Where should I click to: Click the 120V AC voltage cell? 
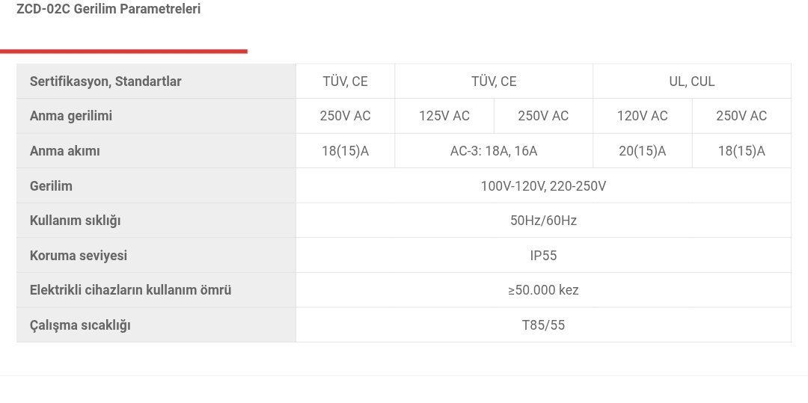coord(642,116)
